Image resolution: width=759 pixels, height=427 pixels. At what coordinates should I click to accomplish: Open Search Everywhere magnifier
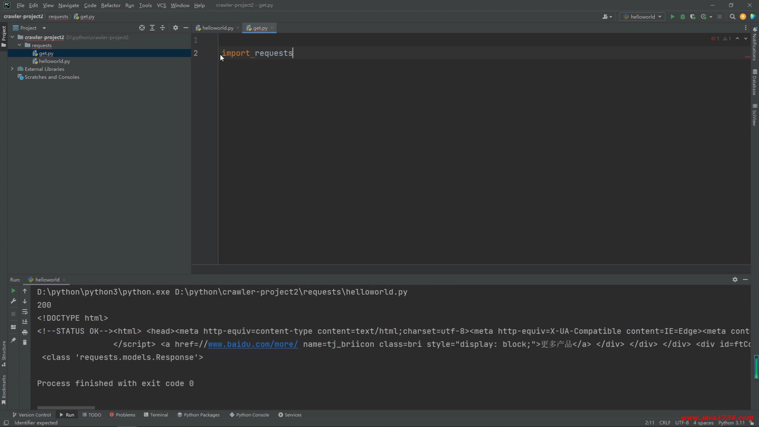(733, 17)
